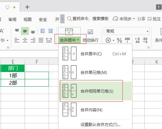Select column E header
The image size is (162, 129).
13,62
